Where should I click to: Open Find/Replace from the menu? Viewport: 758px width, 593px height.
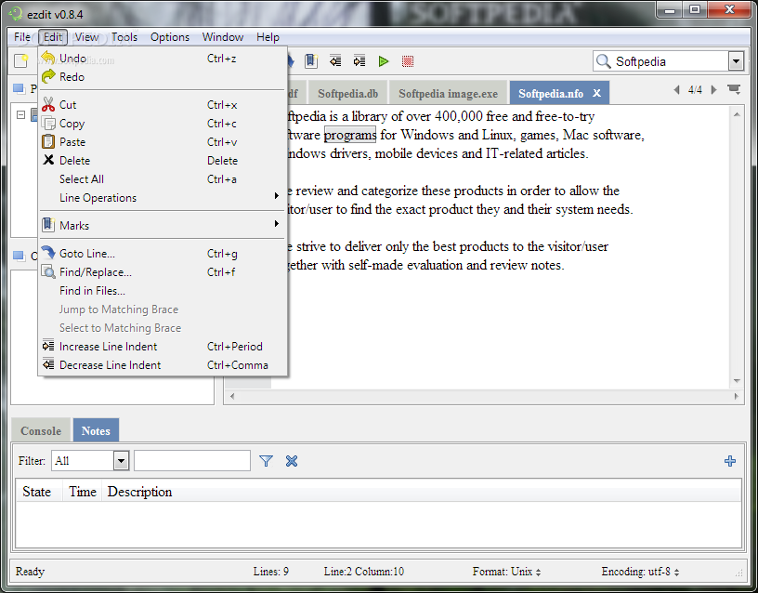[163, 272]
